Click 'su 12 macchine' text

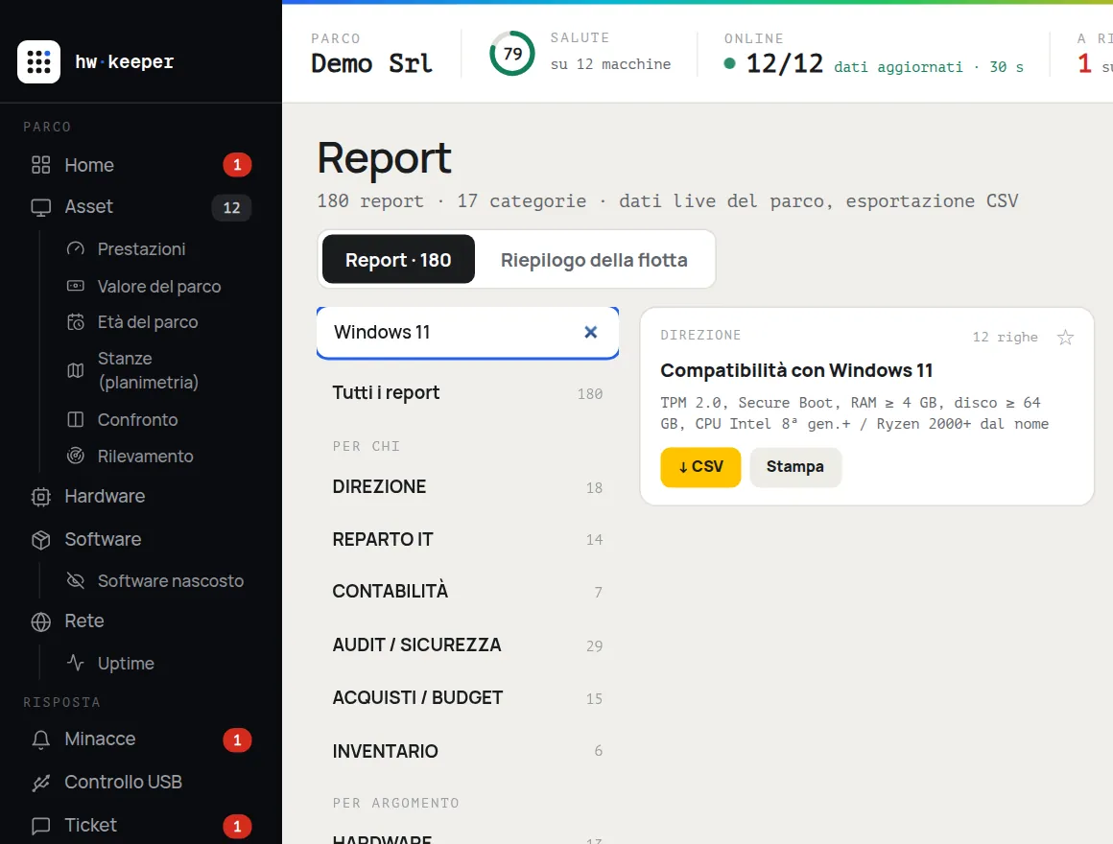click(610, 64)
